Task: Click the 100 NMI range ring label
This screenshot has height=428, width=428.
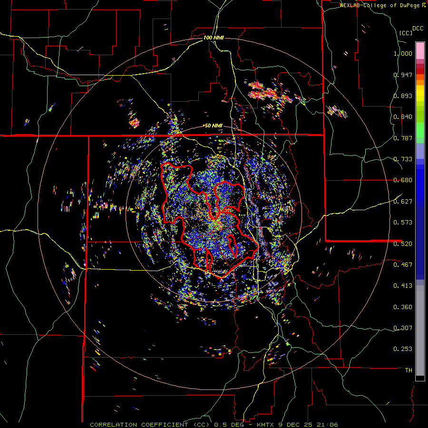Action: click(214, 38)
